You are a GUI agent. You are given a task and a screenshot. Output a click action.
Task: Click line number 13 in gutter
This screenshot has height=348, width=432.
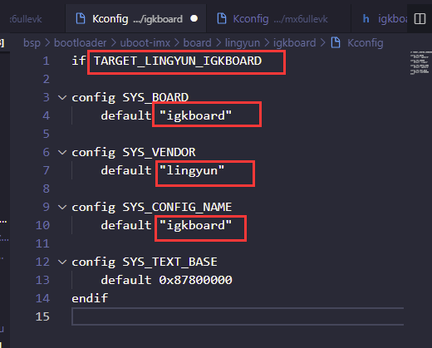(x=42, y=280)
